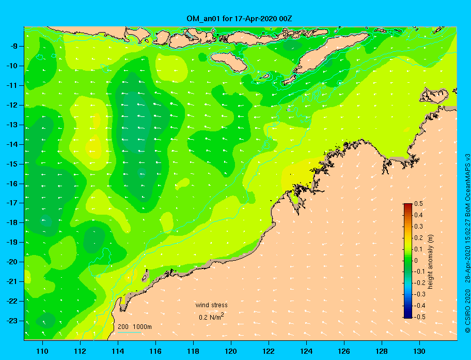Click the latitude label -16

point(12,184)
